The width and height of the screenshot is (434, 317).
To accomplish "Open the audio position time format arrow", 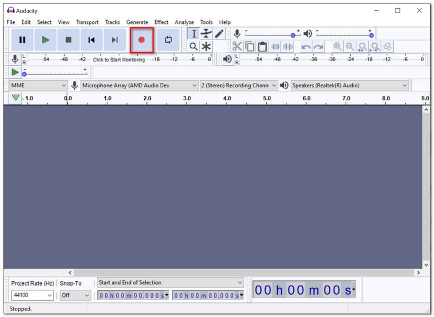I will tap(354, 290).
